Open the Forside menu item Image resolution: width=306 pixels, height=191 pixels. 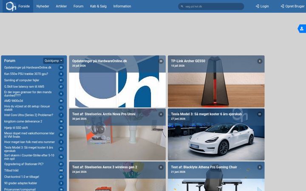24,6
